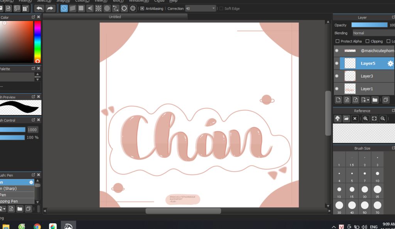Screen dimensions: 395x229
Task: Create a brush folder in brush panel
Action: click(x=20, y=209)
